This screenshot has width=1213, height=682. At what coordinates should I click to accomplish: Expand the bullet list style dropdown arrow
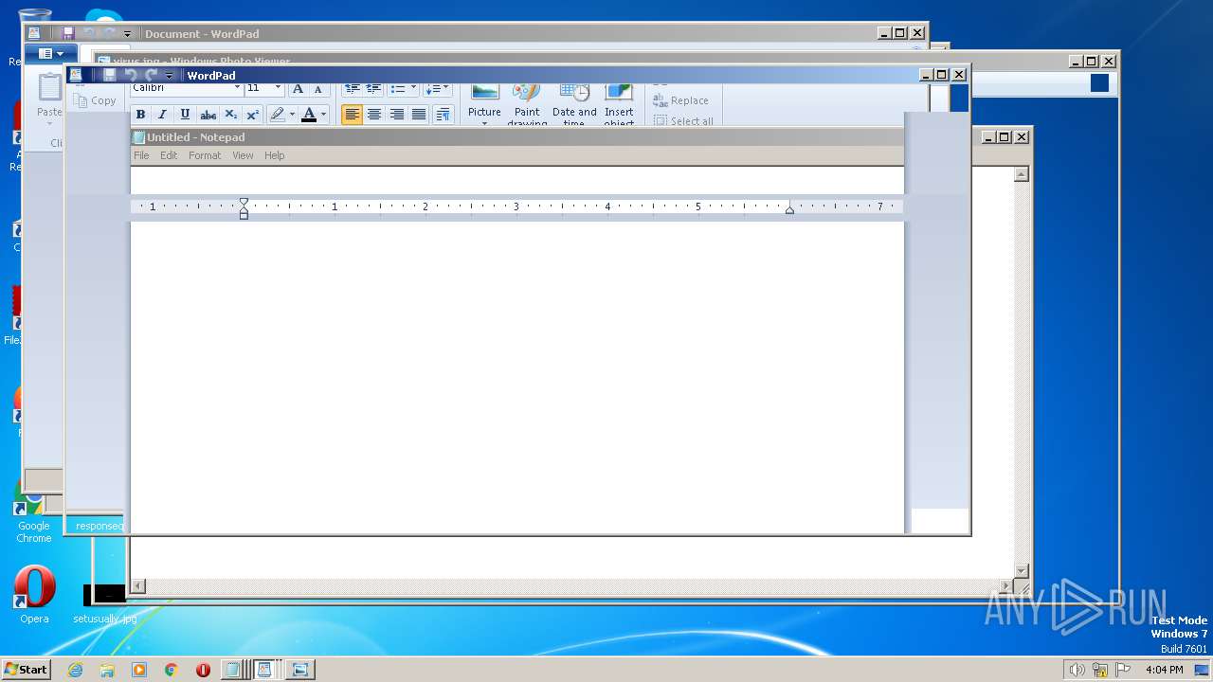pos(413,89)
